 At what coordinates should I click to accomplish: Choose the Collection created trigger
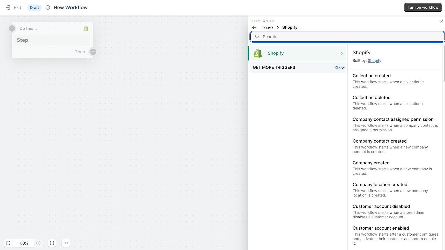(395, 81)
